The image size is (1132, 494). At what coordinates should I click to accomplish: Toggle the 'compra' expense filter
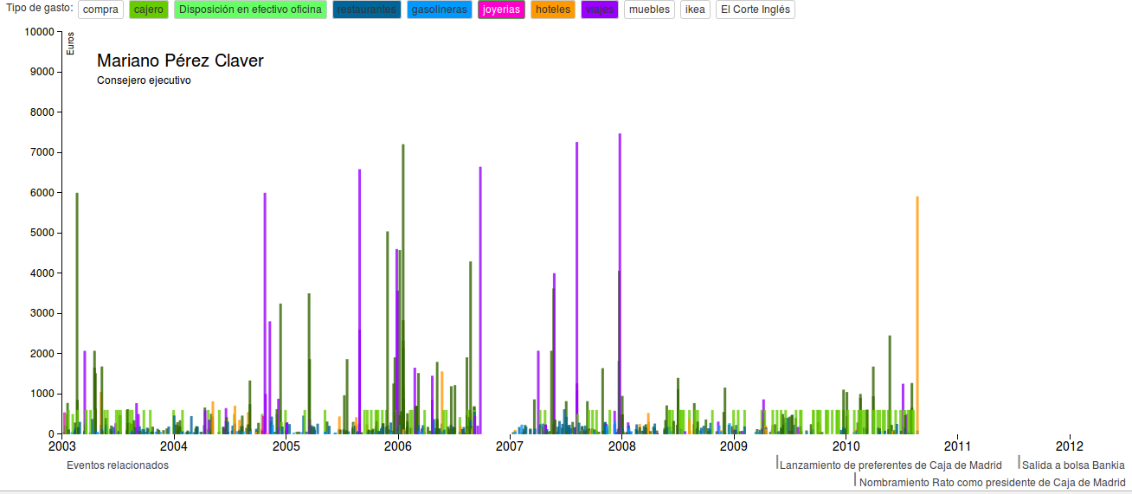point(101,10)
